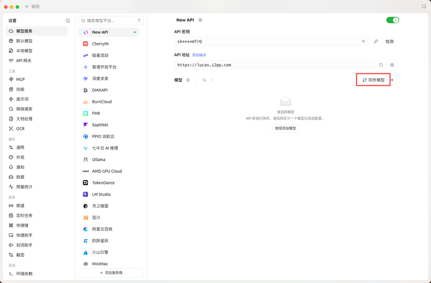
Task: Open 通知 notifications section
Action: 36,167
